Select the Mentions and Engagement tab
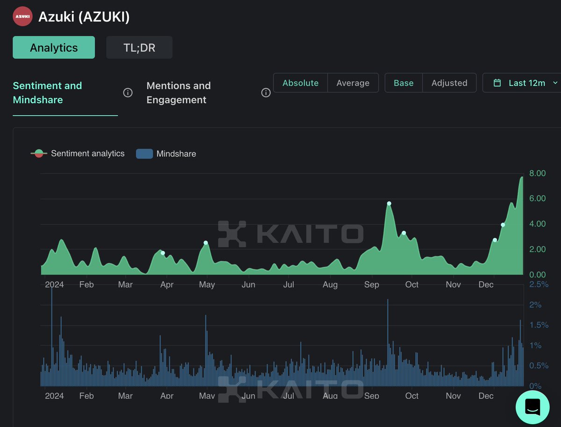 click(179, 92)
